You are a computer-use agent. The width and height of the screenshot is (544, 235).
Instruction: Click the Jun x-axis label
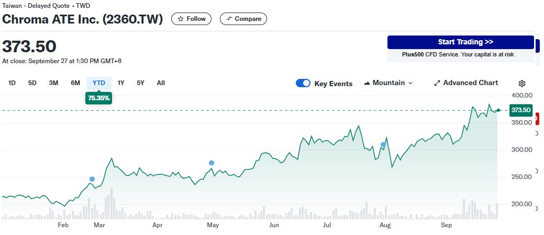[x=274, y=226]
